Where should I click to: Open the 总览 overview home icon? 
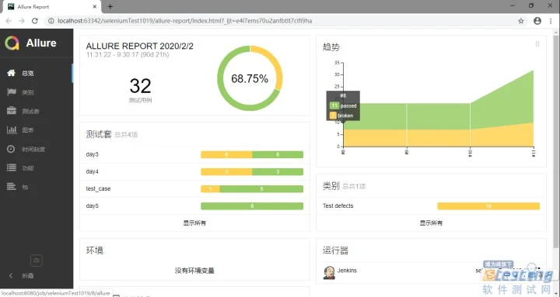point(12,73)
